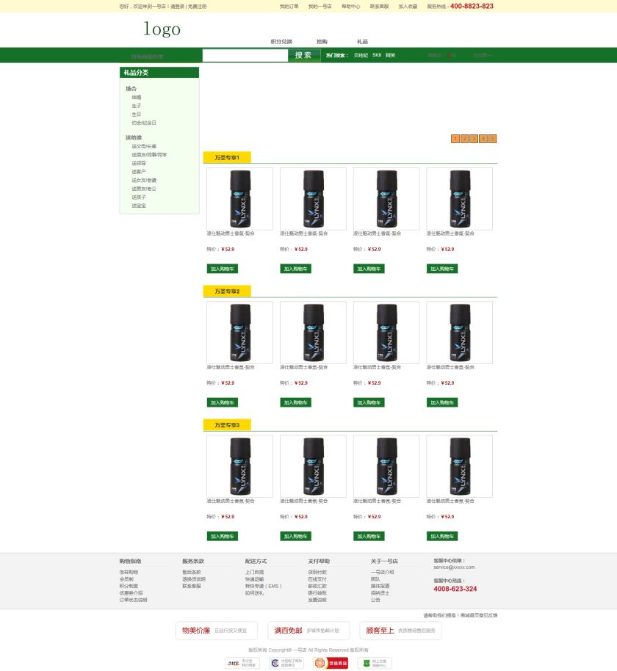The height and width of the screenshot is (671, 617).
Task: Click the 免费注册 register link
Action: 198,7
